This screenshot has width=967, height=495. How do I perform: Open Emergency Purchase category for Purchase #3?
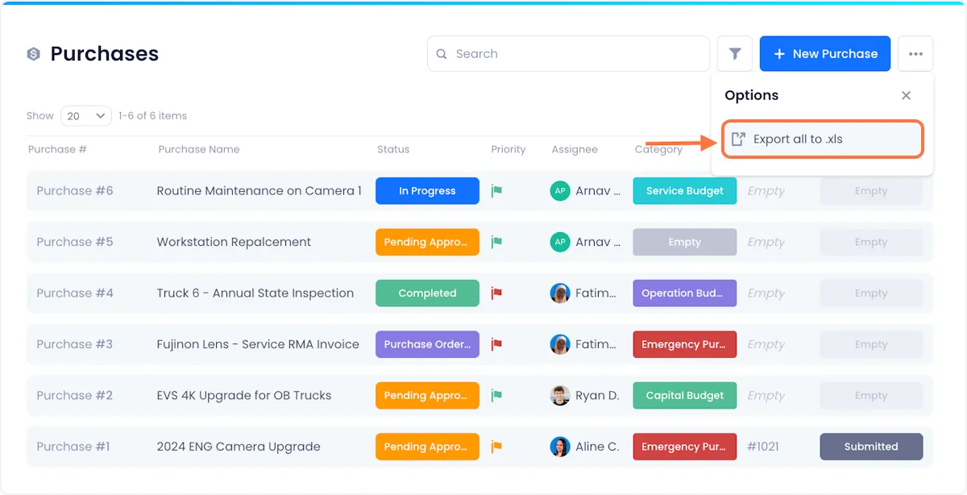tap(685, 344)
